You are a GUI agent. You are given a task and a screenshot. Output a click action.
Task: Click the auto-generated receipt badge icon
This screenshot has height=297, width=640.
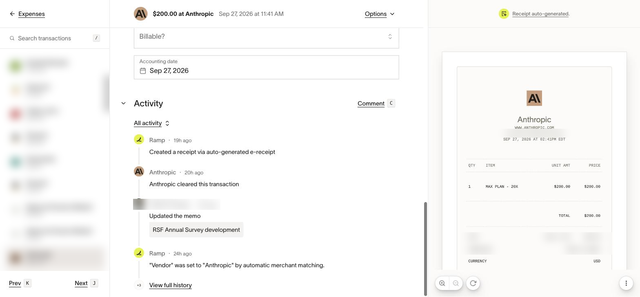[x=504, y=14]
